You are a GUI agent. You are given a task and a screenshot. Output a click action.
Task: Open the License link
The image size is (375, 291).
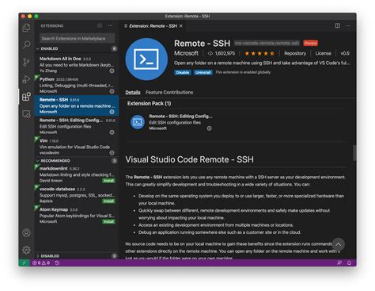323,53
